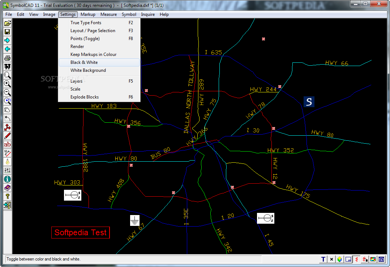Screen dimensions: 390x267
Task: Click the exit door icon
Action: 8,205
